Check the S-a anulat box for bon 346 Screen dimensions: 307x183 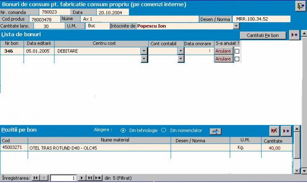[237, 51]
